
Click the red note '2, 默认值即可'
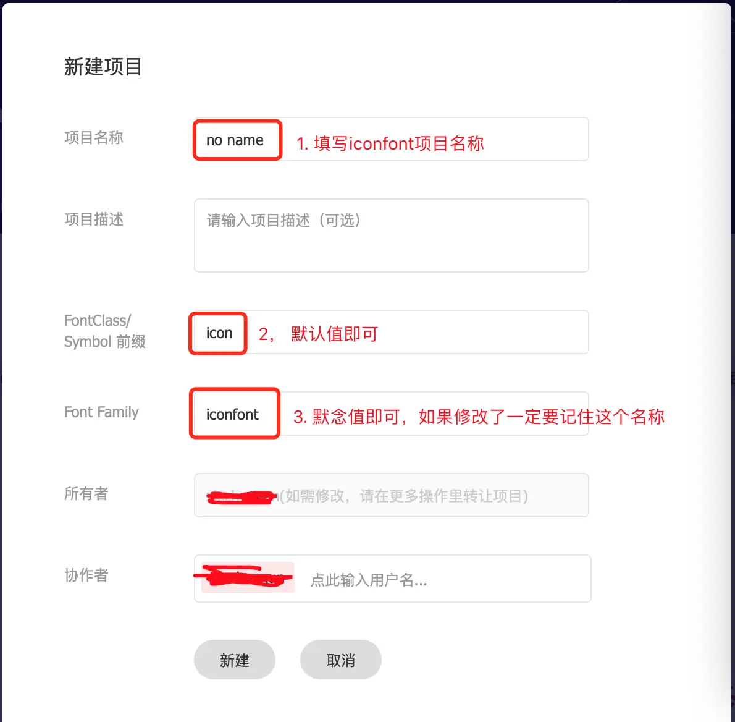point(318,334)
